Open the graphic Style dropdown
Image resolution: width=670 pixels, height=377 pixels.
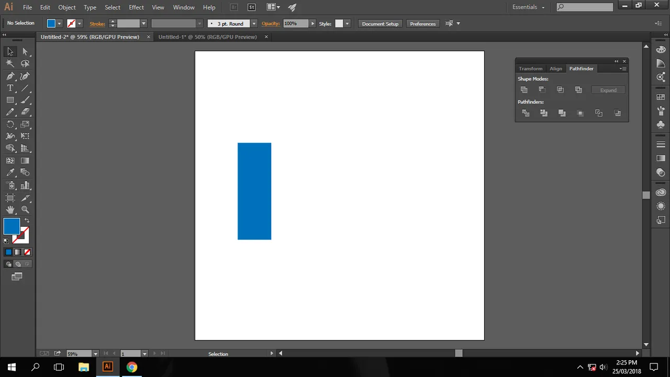(347, 24)
